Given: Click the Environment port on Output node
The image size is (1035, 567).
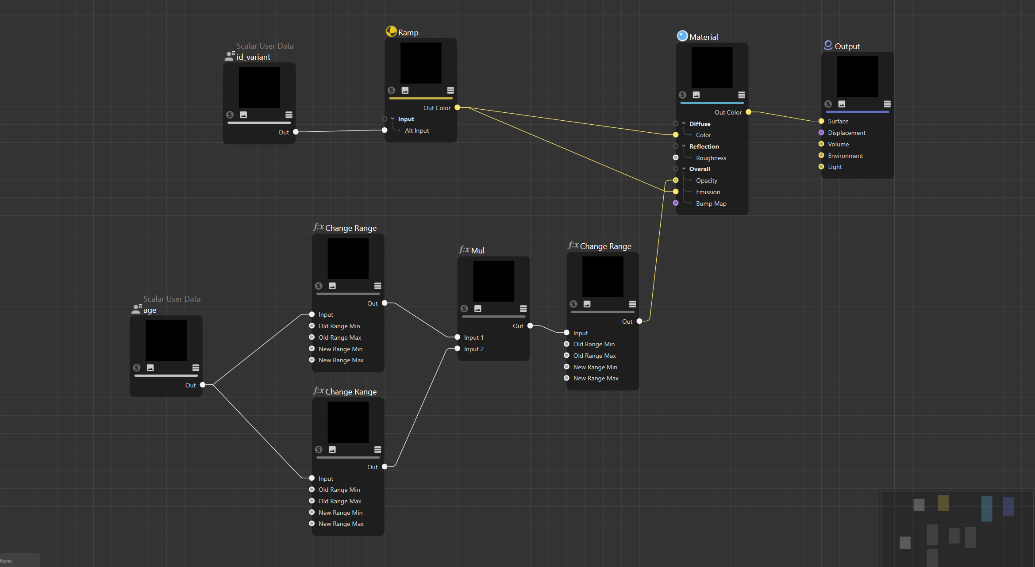Looking at the screenshot, I should point(821,155).
